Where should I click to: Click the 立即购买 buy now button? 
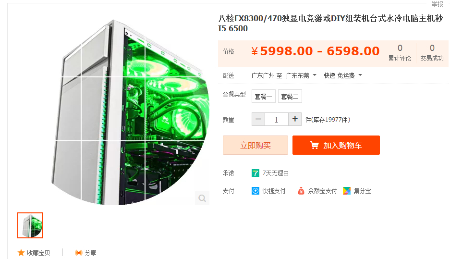click(255, 145)
